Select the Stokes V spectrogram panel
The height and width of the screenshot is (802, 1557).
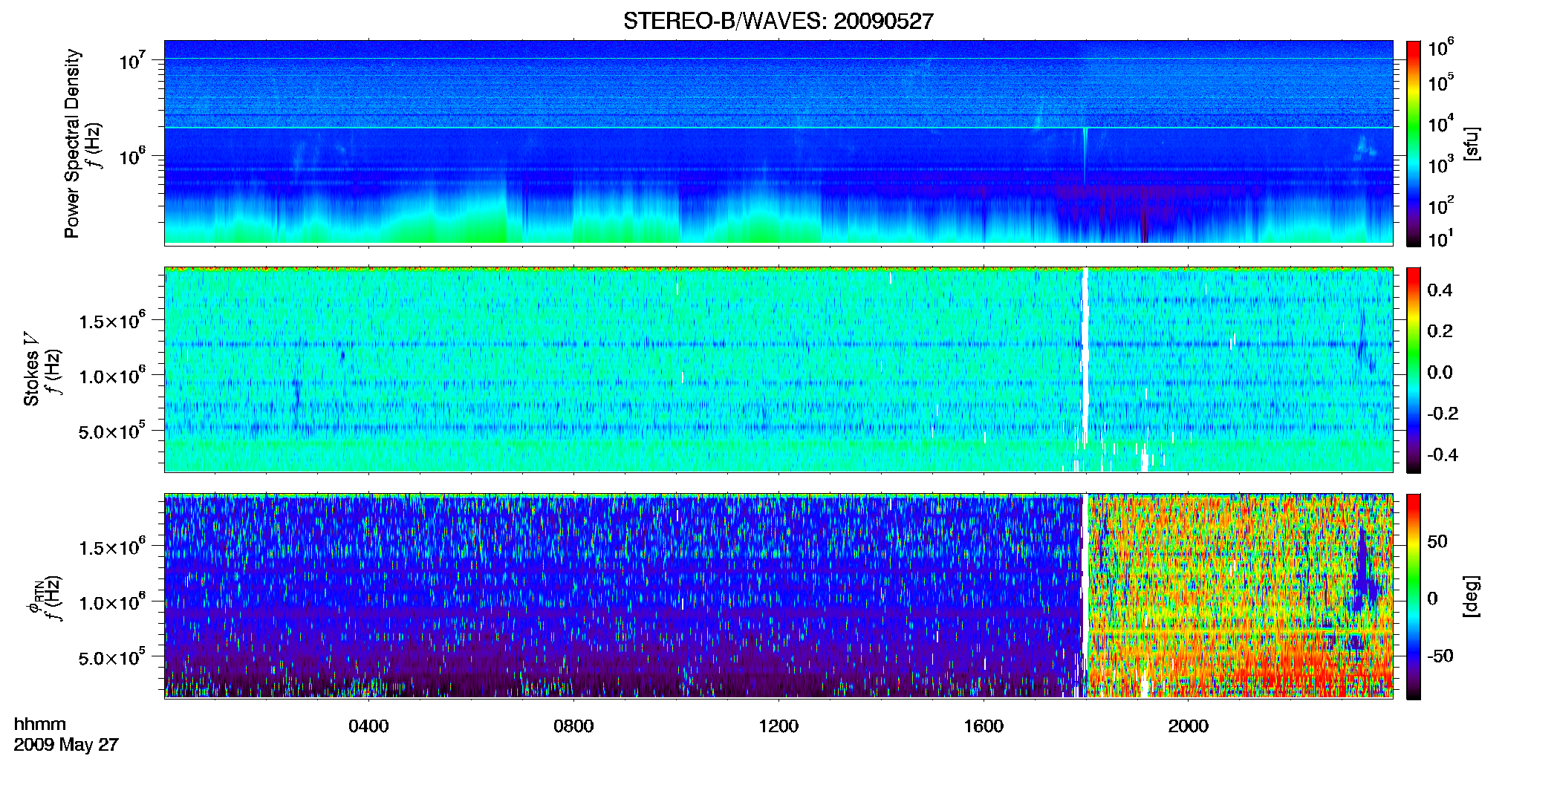pos(778,369)
